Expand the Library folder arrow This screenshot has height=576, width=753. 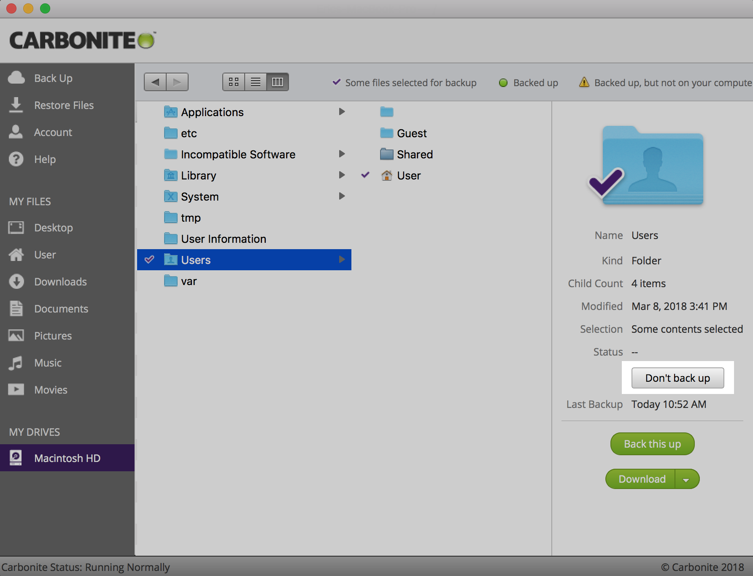click(x=342, y=175)
